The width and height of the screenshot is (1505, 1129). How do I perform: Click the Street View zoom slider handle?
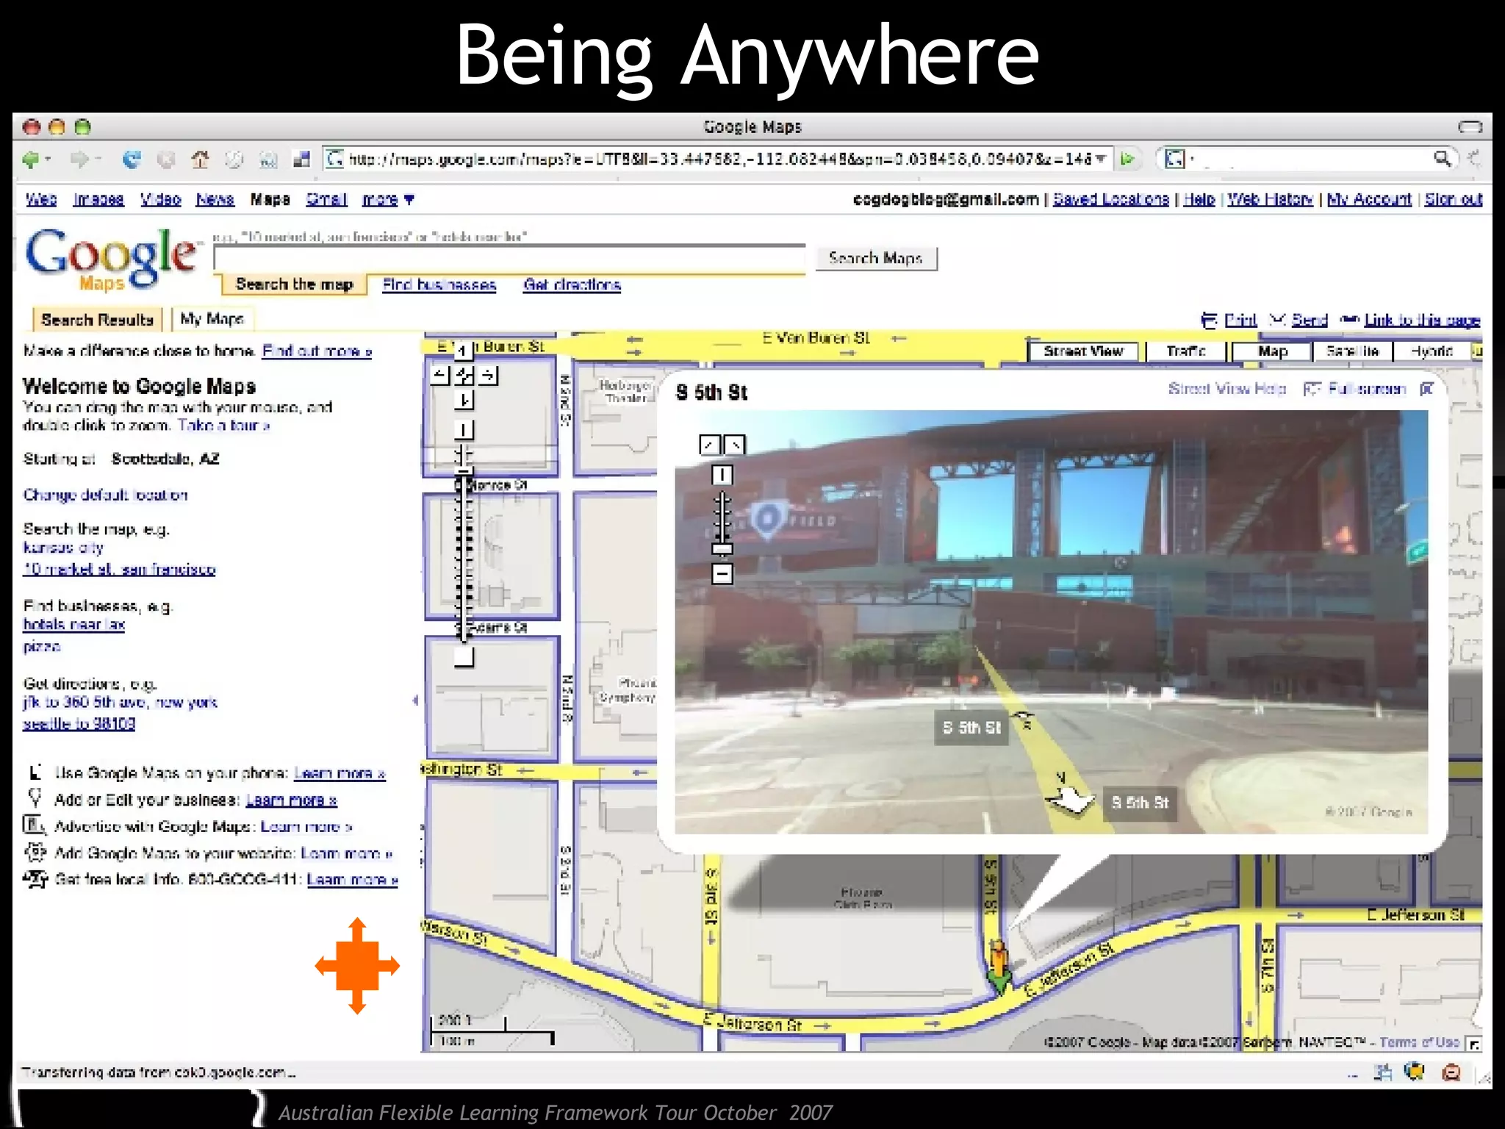(x=722, y=548)
